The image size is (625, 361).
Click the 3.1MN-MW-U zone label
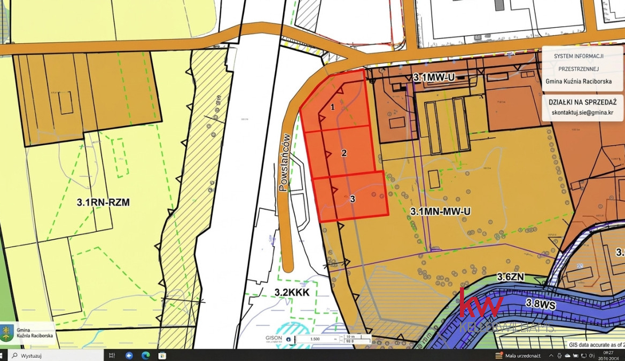(441, 211)
